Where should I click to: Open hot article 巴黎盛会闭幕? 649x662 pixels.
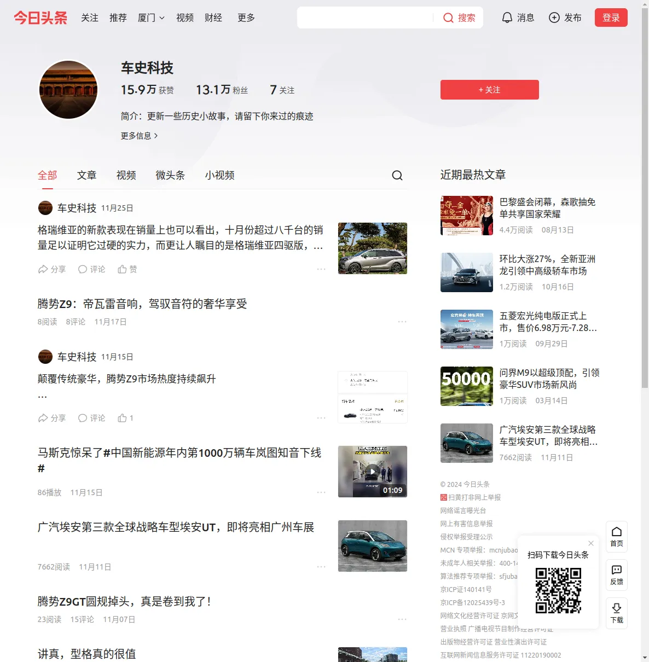548,208
